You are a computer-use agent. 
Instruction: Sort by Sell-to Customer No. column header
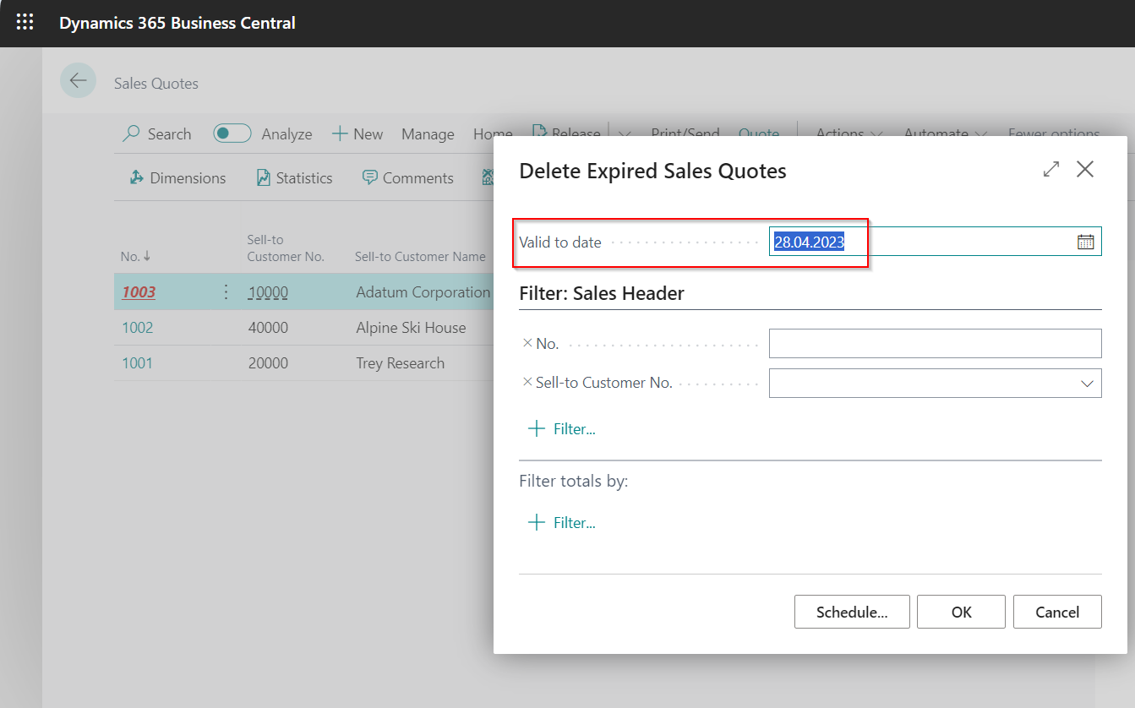[286, 248]
